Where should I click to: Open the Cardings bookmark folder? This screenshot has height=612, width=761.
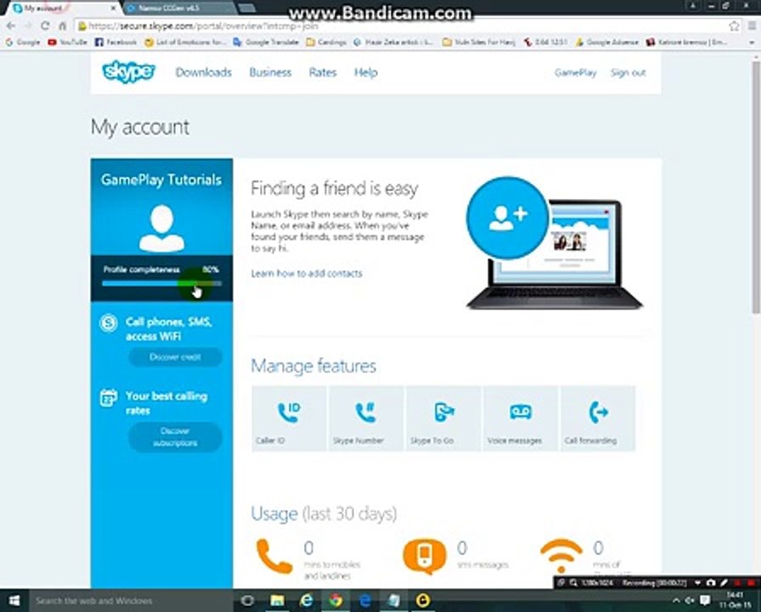point(327,42)
